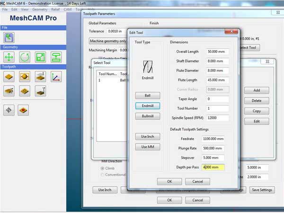Image resolution: width=284 pixels, height=213 pixels.
Task: Click the gold block with ring icon
Action: (25, 91)
